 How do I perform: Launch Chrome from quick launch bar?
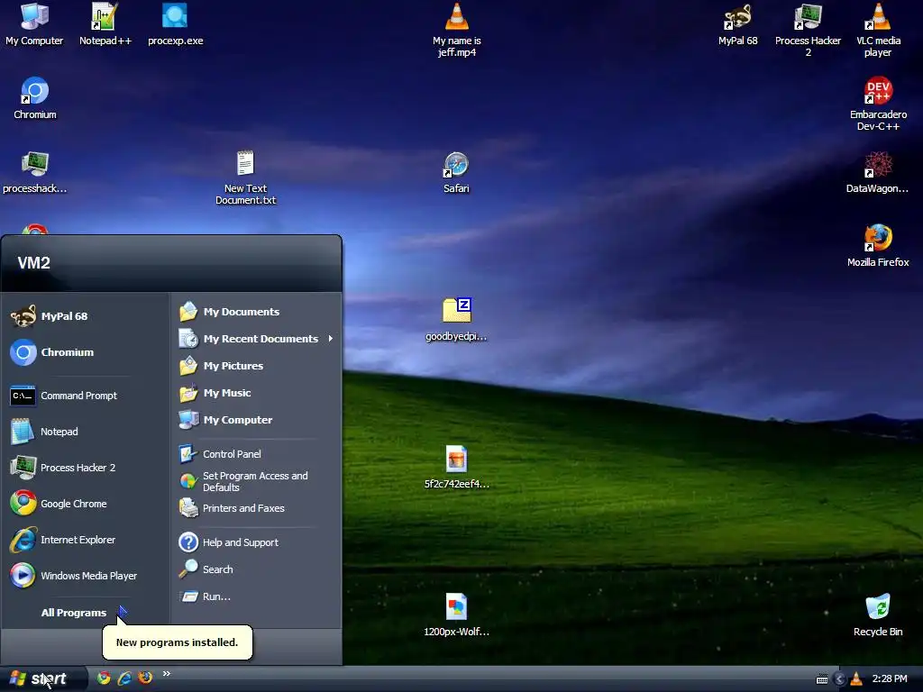point(104,678)
